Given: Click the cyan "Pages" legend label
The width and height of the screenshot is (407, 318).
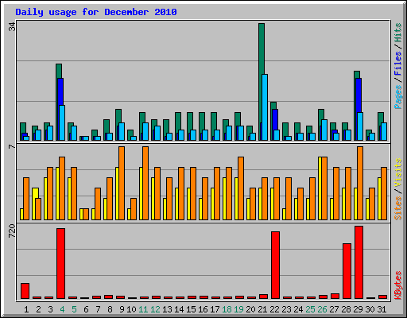Looking at the screenshot, I should [398, 97].
